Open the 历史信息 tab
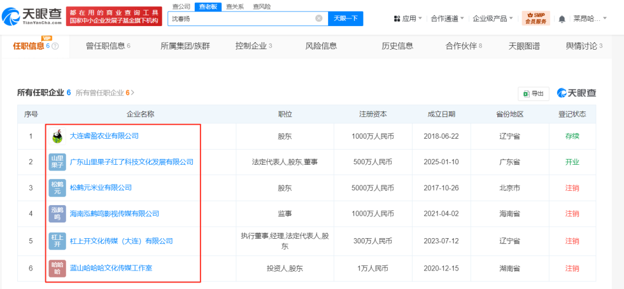 coord(397,46)
